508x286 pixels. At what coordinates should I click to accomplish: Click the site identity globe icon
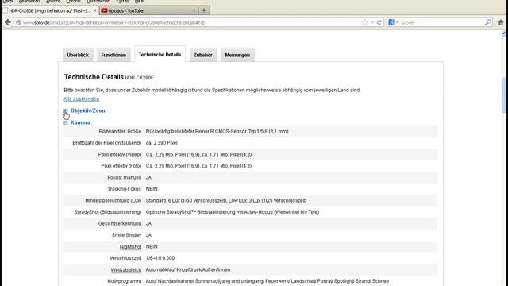click(x=18, y=23)
